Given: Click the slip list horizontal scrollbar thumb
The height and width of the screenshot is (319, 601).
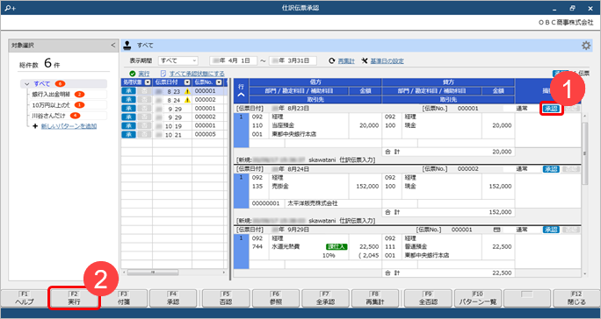Looking at the screenshot, I should [x=153, y=273].
